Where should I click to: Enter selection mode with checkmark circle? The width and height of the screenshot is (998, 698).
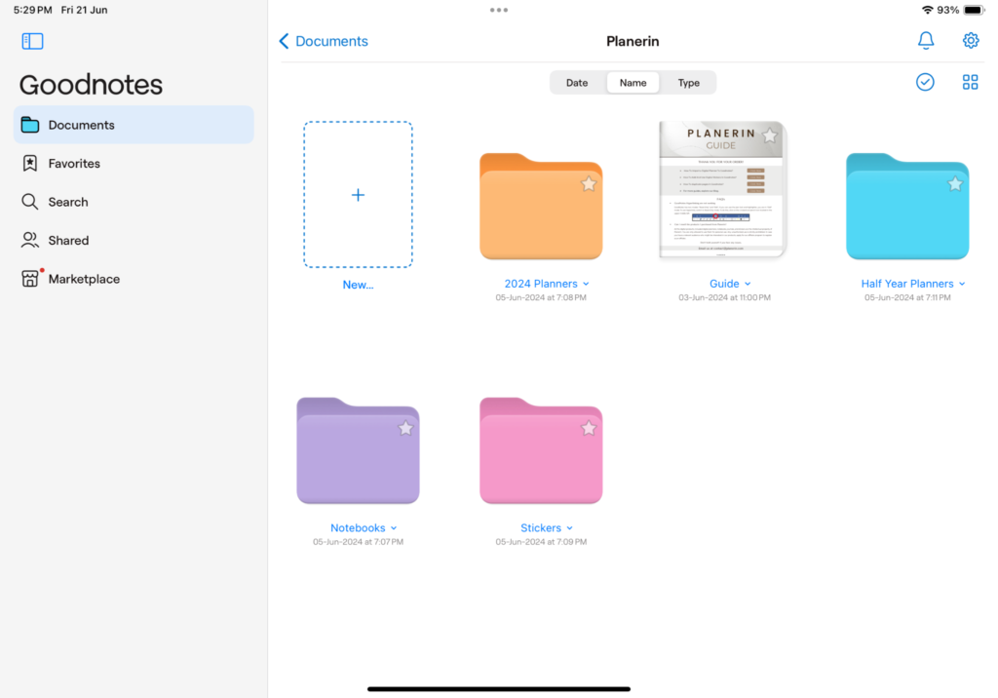click(925, 82)
